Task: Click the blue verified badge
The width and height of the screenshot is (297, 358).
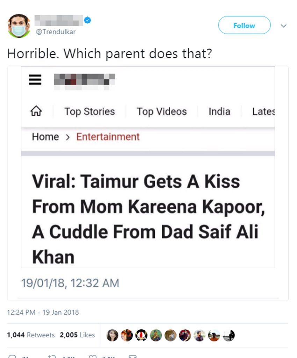Action: pos(88,20)
